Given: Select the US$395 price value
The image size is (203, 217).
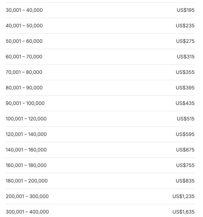Looking at the screenshot, I should click(185, 88).
